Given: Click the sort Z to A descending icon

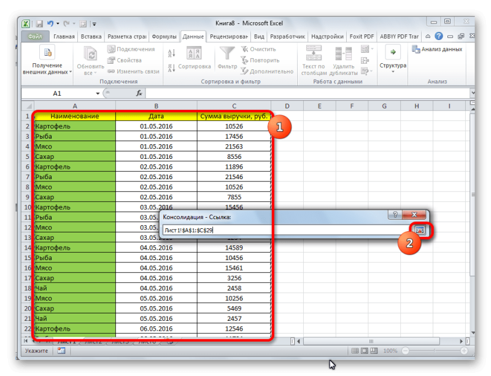Looking at the screenshot, I should point(172,67).
